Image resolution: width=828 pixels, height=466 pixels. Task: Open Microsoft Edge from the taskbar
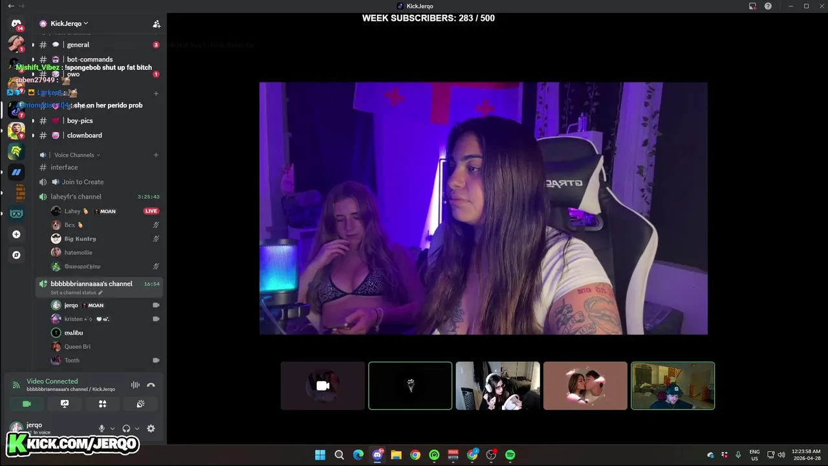click(358, 455)
